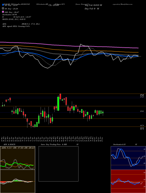This screenshot has height=193, width=146.
Task: Click the 'Day Vol: 0 M' label
Action: point(92,9)
